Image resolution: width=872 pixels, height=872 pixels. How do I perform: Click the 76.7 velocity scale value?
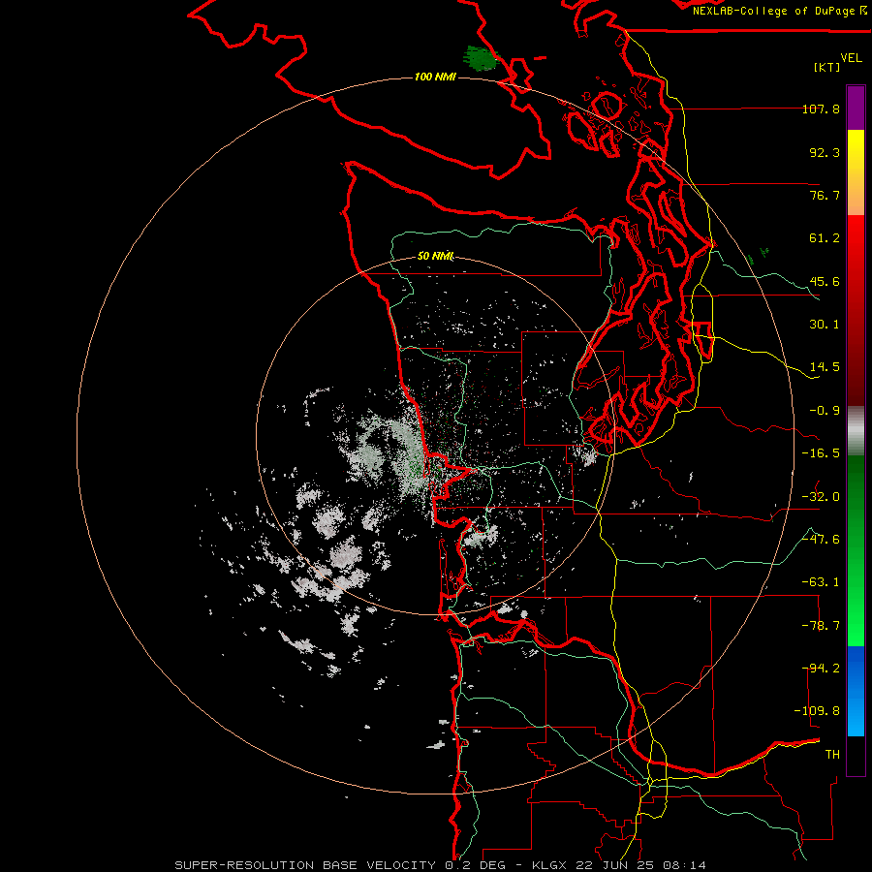click(825, 195)
